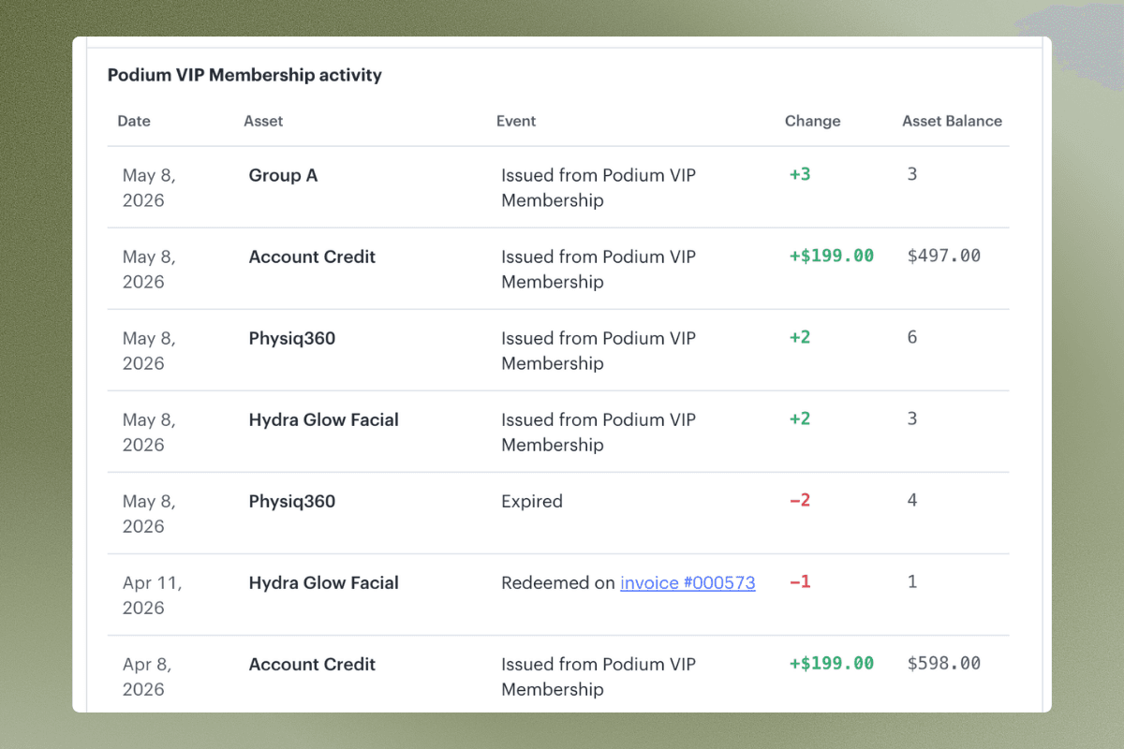Click the $497.00 asset balance
1124x749 pixels.
[x=944, y=256]
